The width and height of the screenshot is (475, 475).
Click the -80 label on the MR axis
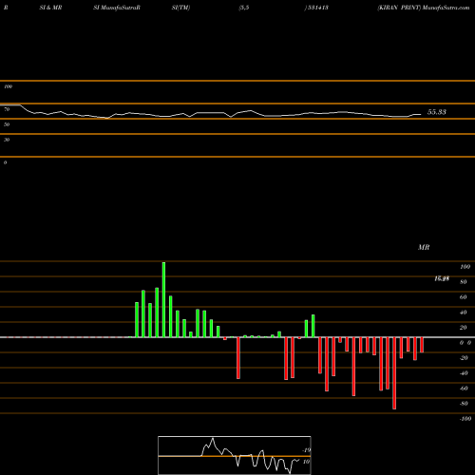(x=464, y=404)
